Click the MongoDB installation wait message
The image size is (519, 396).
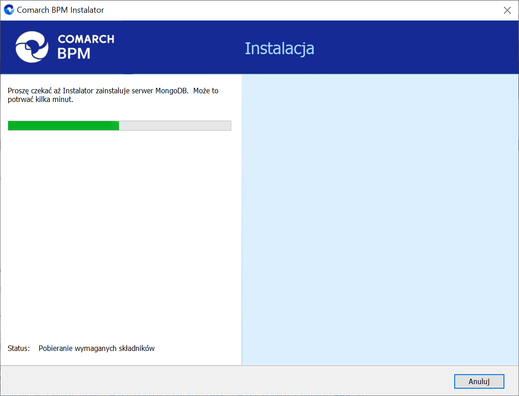pos(113,95)
